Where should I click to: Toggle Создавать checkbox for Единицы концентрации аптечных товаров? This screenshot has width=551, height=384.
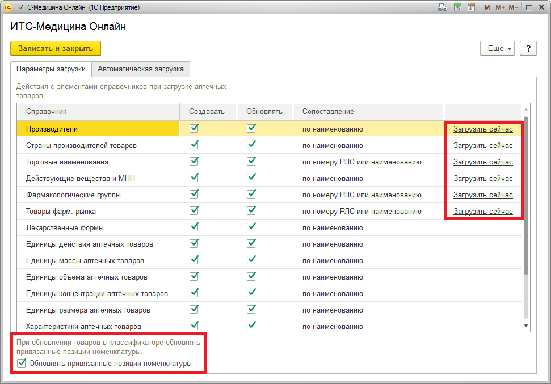tap(194, 293)
